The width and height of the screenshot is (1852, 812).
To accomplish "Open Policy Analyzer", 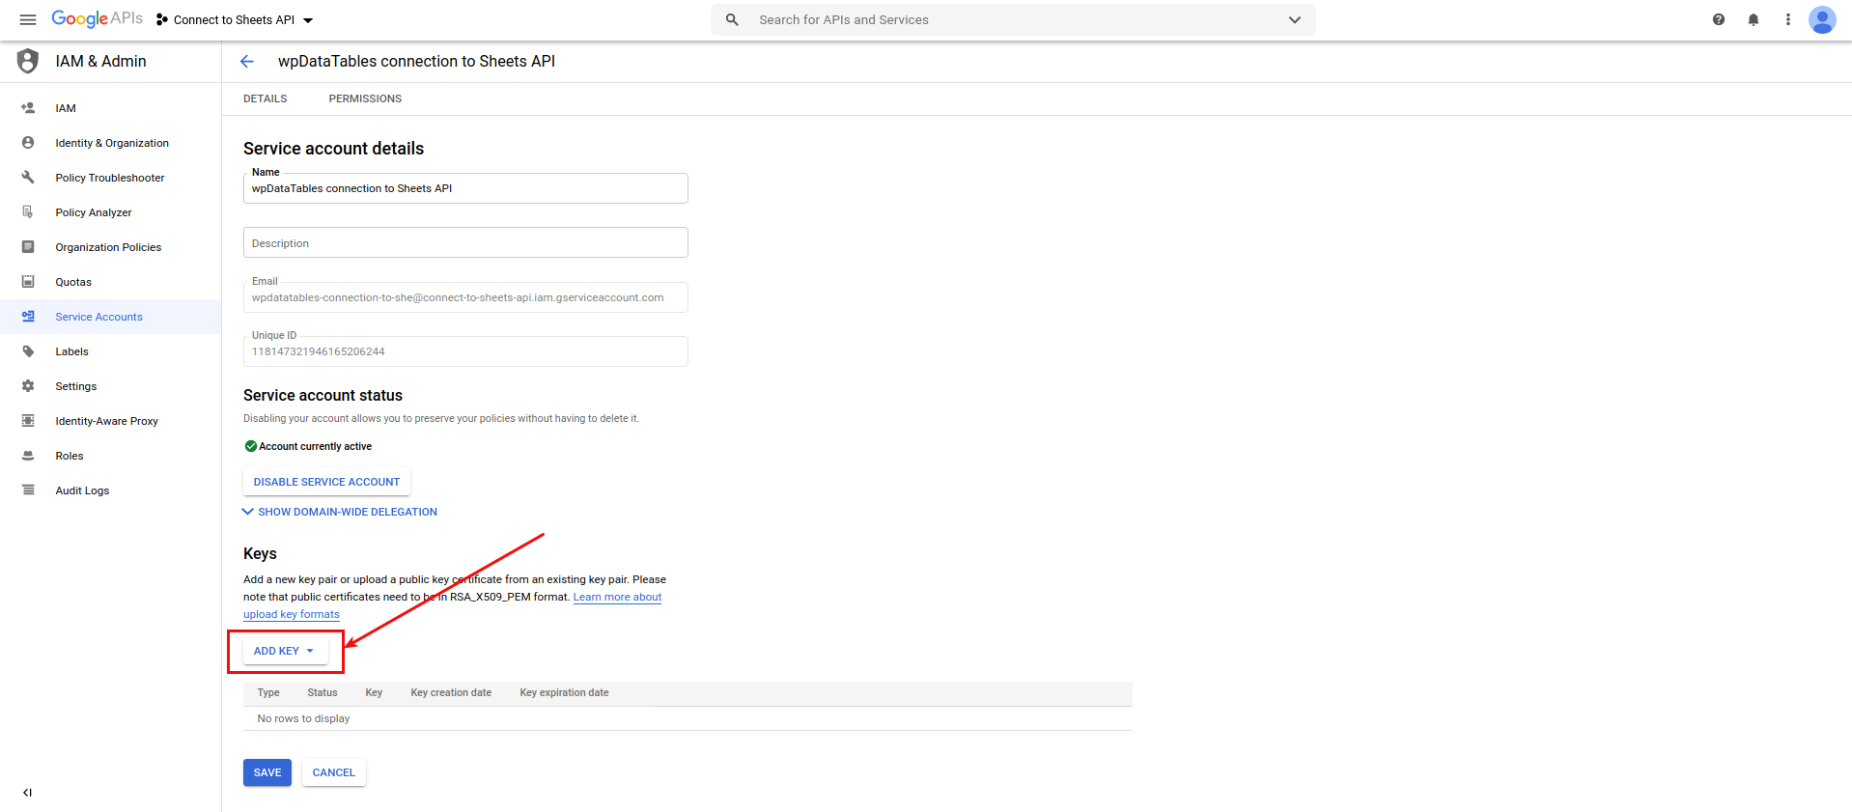I will point(94,212).
